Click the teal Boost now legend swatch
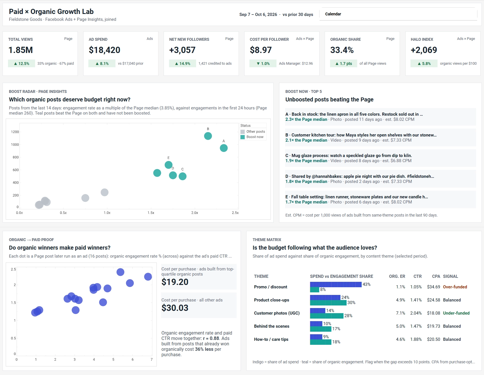Viewport: 484px width, 375px height. coord(243,137)
